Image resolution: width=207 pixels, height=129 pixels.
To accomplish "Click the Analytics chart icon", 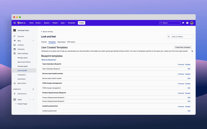I will pos(14,45).
